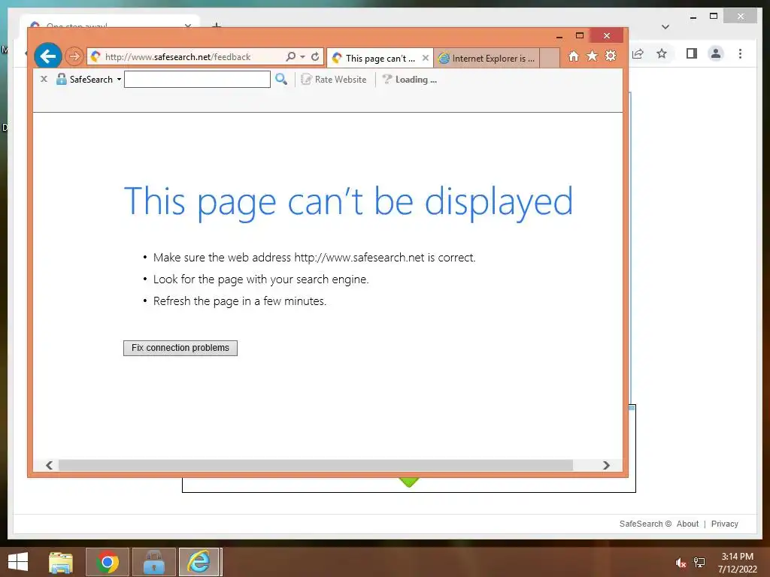Image resolution: width=770 pixels, height=577 pixels.
Task: Open the SafeSearch lock app in the taskbar
Action: (x=153, y=562)
